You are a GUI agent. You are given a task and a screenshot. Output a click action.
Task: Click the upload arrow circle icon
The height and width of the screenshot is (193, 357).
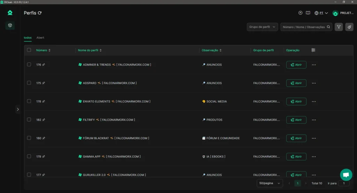coord(300,13)
